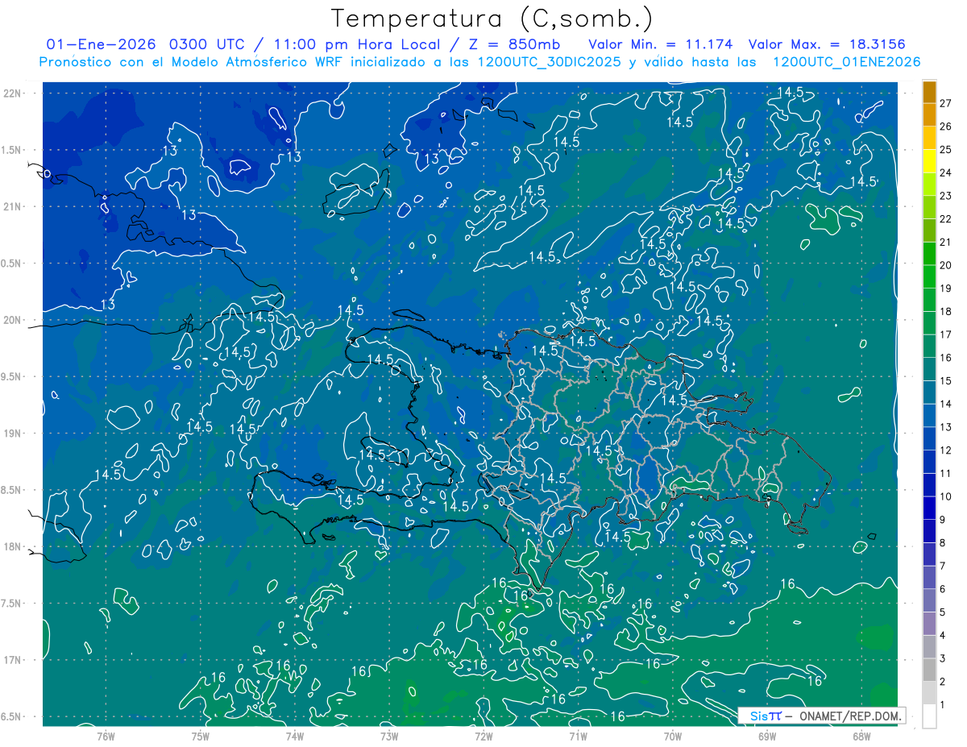Click the longitude axis label 70W

point(672,737)
